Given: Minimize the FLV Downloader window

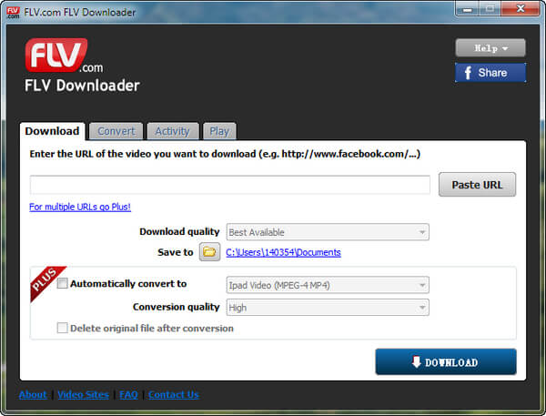Looking at the screenshot, I should point(468,9).
